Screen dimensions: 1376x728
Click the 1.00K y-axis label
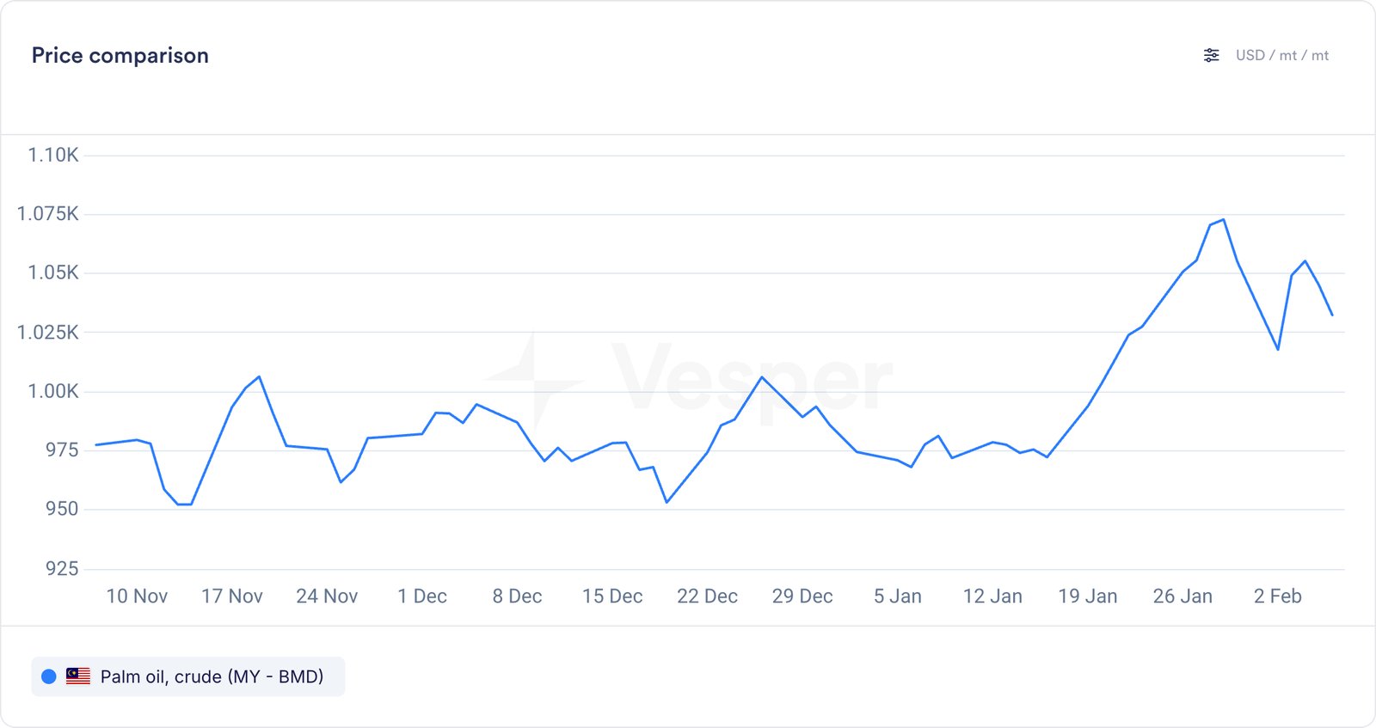(x=53, y=392)
